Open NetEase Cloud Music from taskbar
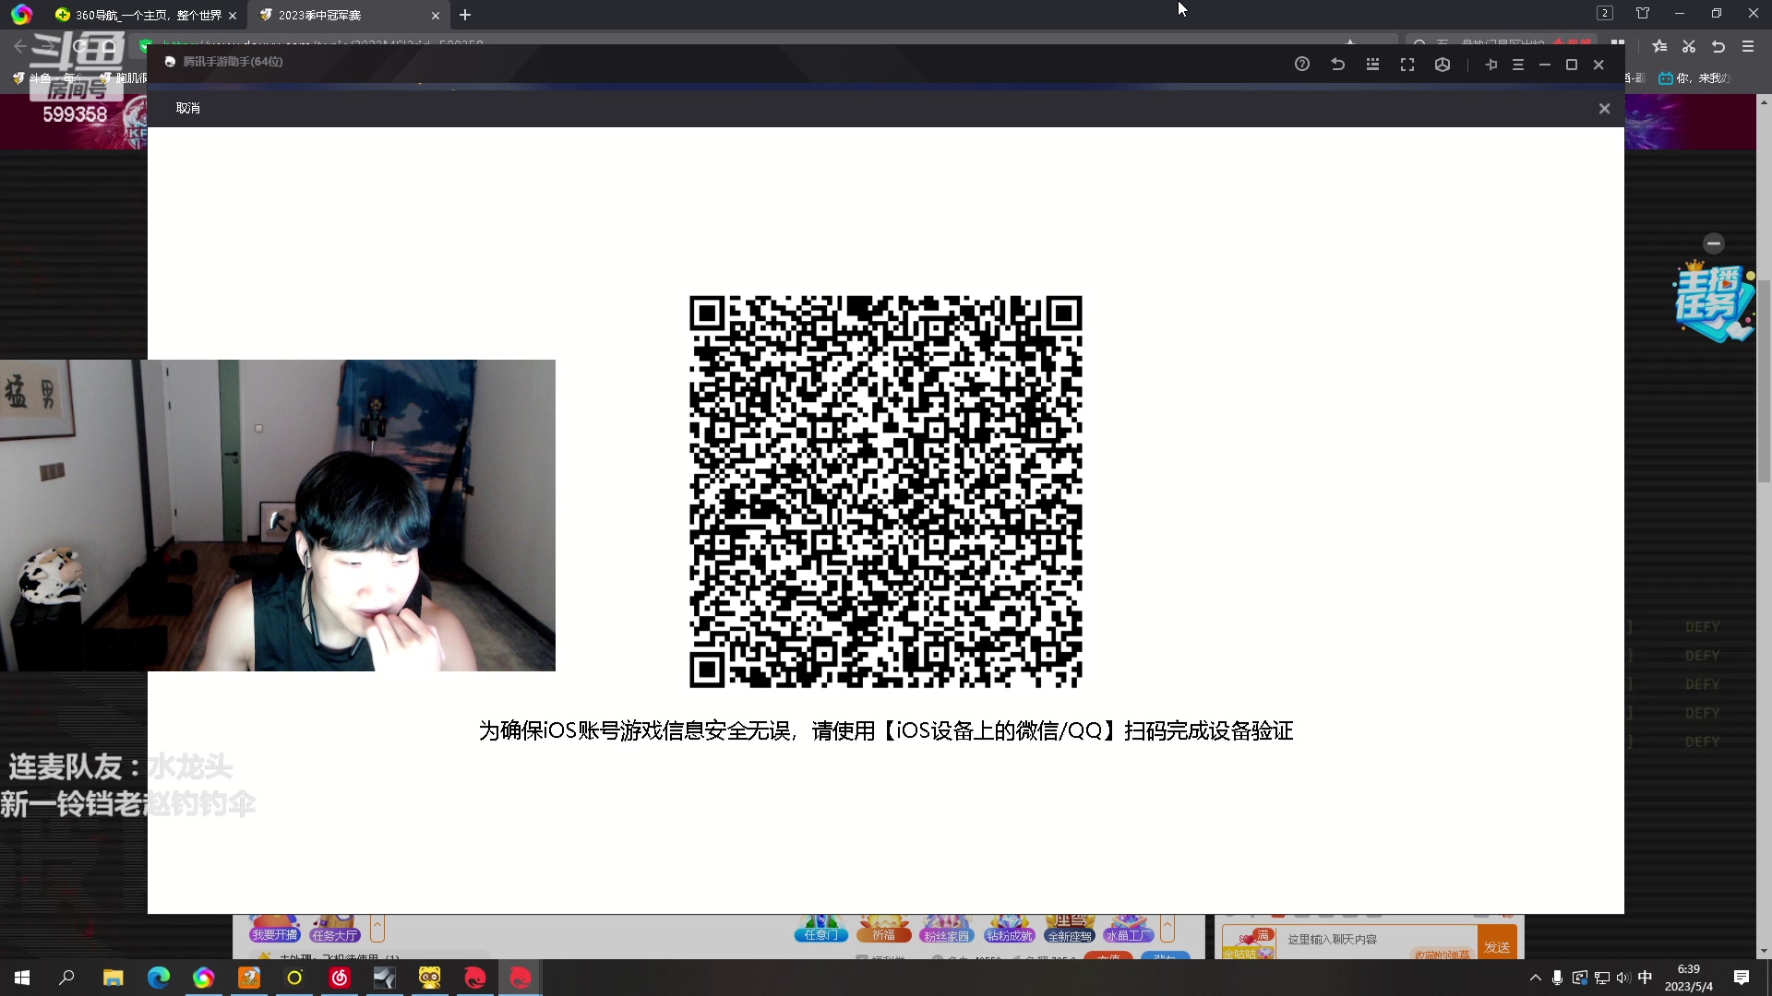This screenshot has height=996, width=1772. [x=340, y=978]
